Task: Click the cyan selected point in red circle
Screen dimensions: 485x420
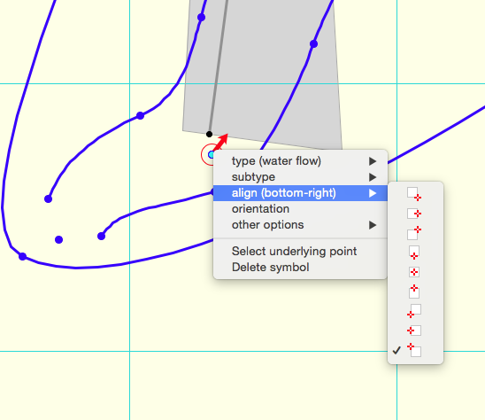Action: pos(211,154)
